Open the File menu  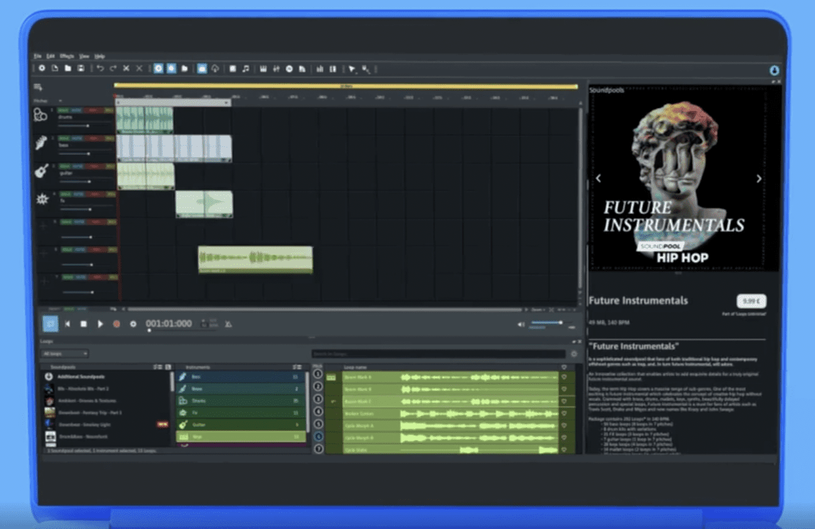pos(37,56)
